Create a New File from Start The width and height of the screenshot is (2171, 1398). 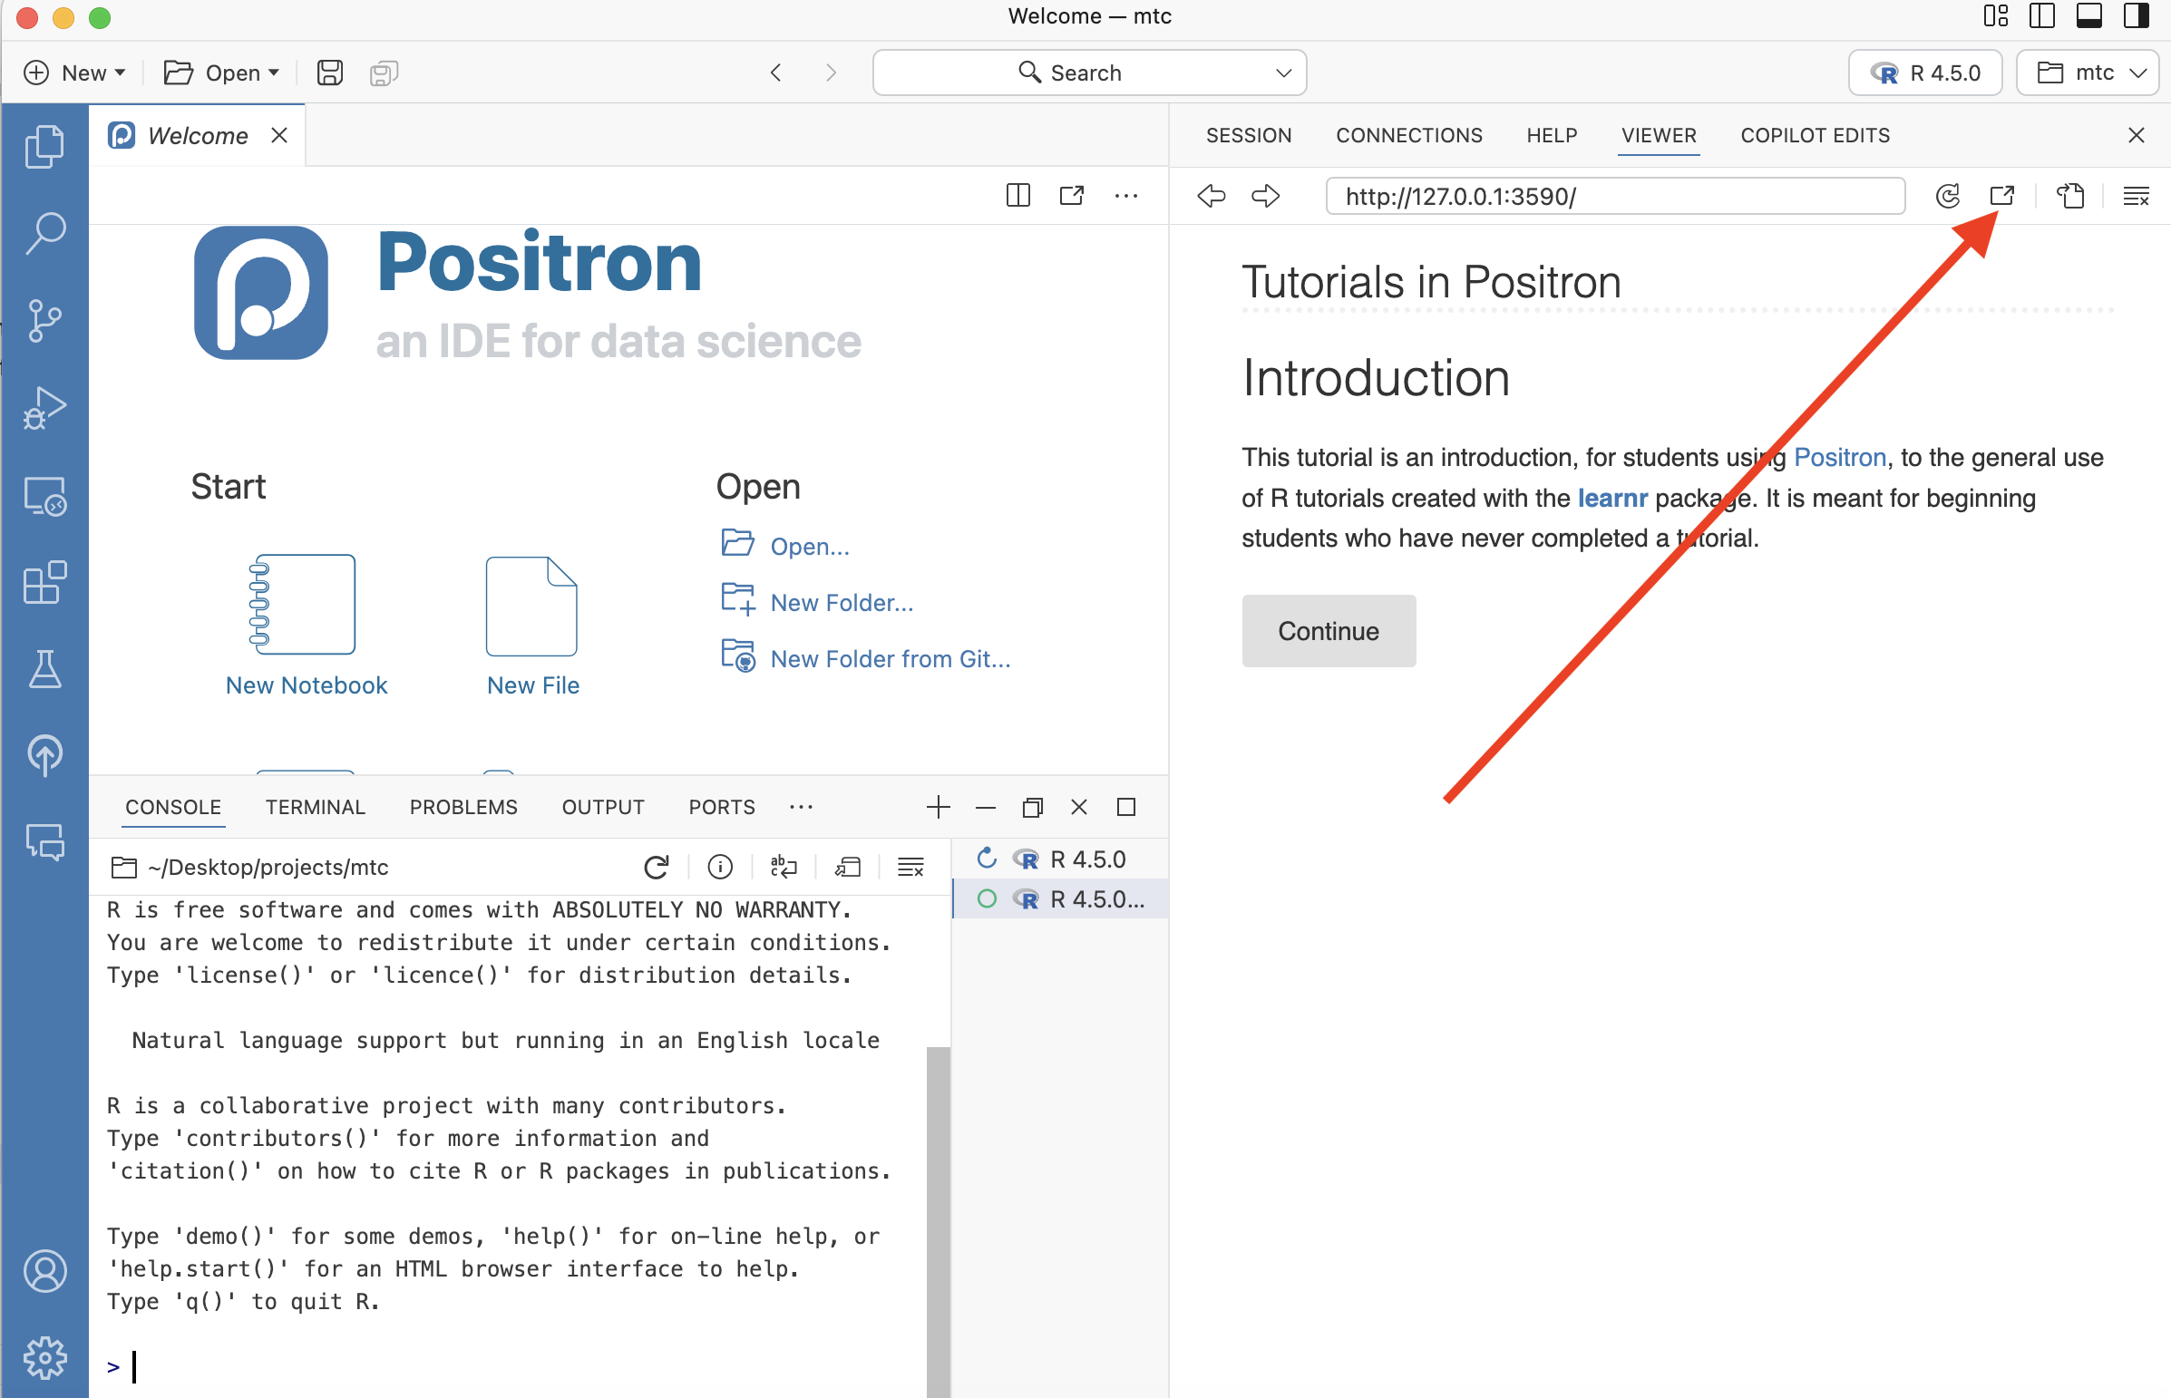pos(532,626)
